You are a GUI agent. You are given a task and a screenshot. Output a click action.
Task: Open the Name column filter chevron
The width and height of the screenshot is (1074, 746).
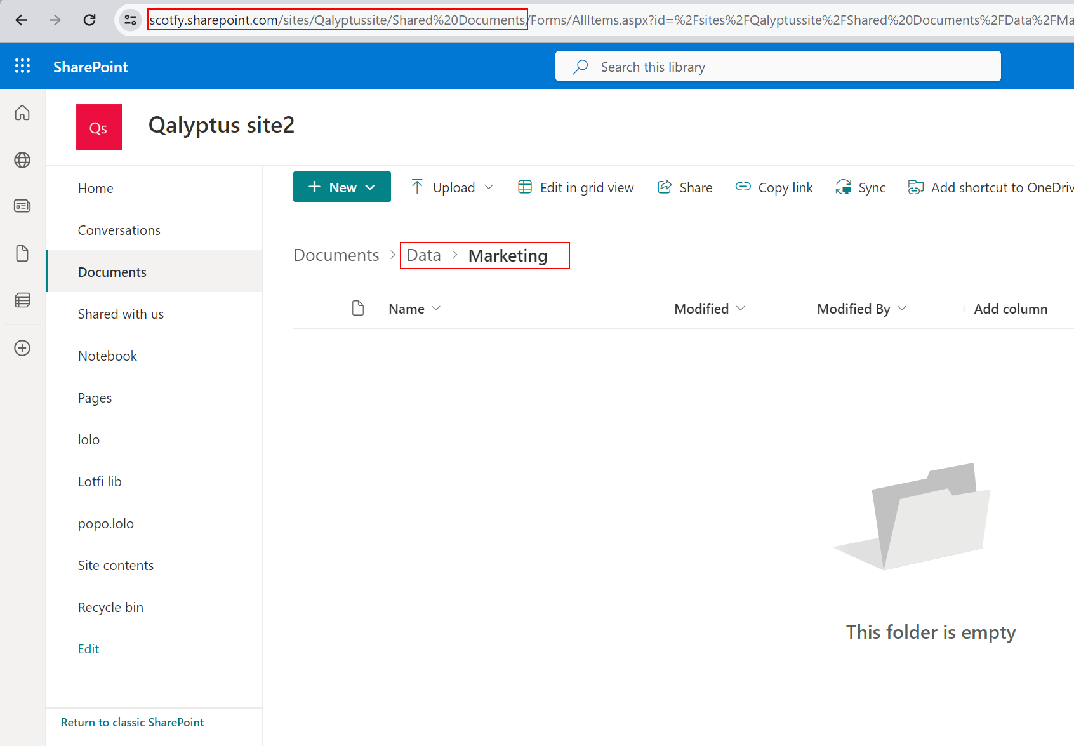[x=436, y=309]
